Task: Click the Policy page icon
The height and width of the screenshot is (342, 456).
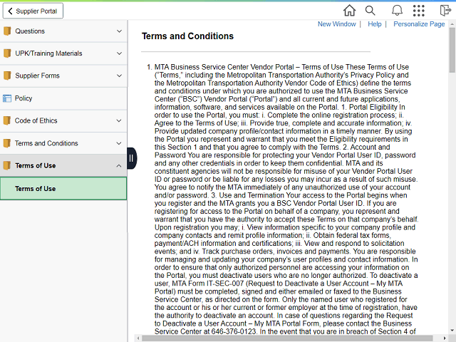Action: 7,98
